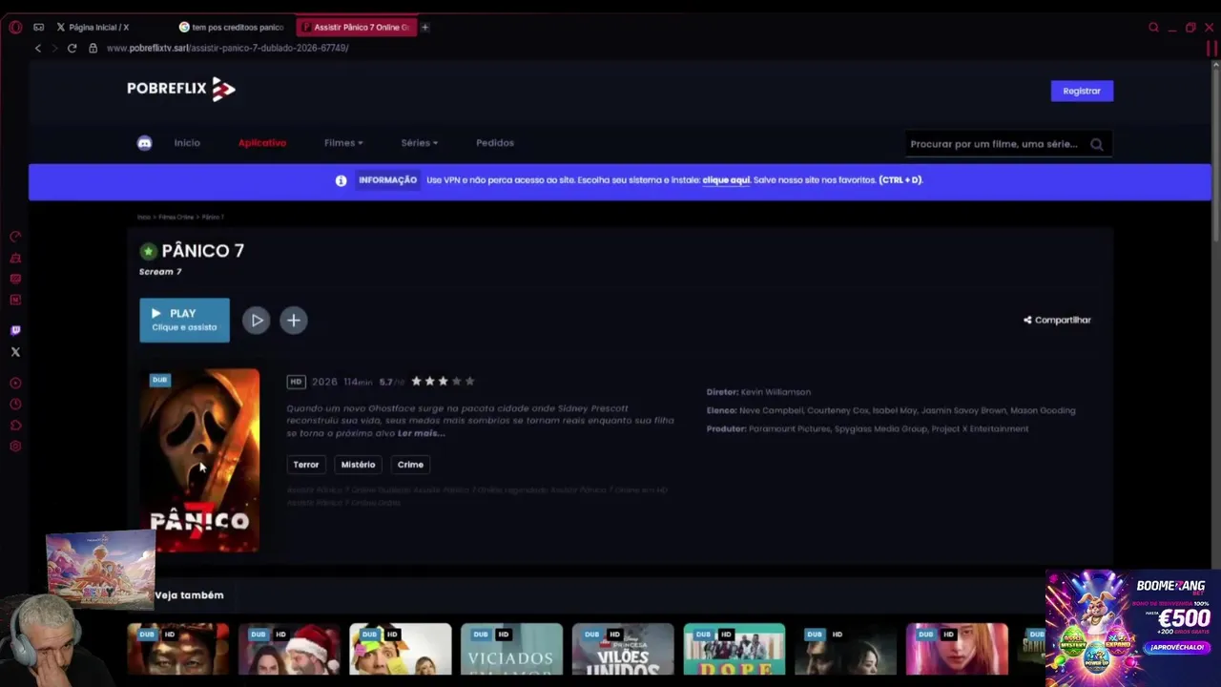Expand synopsis with 'Ler mais...' link
Screen dimensions: 1221x687
(422, 433)
